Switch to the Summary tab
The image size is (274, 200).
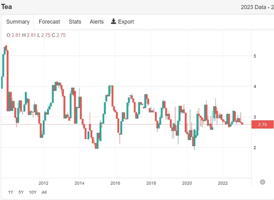(x=18, y=22)
